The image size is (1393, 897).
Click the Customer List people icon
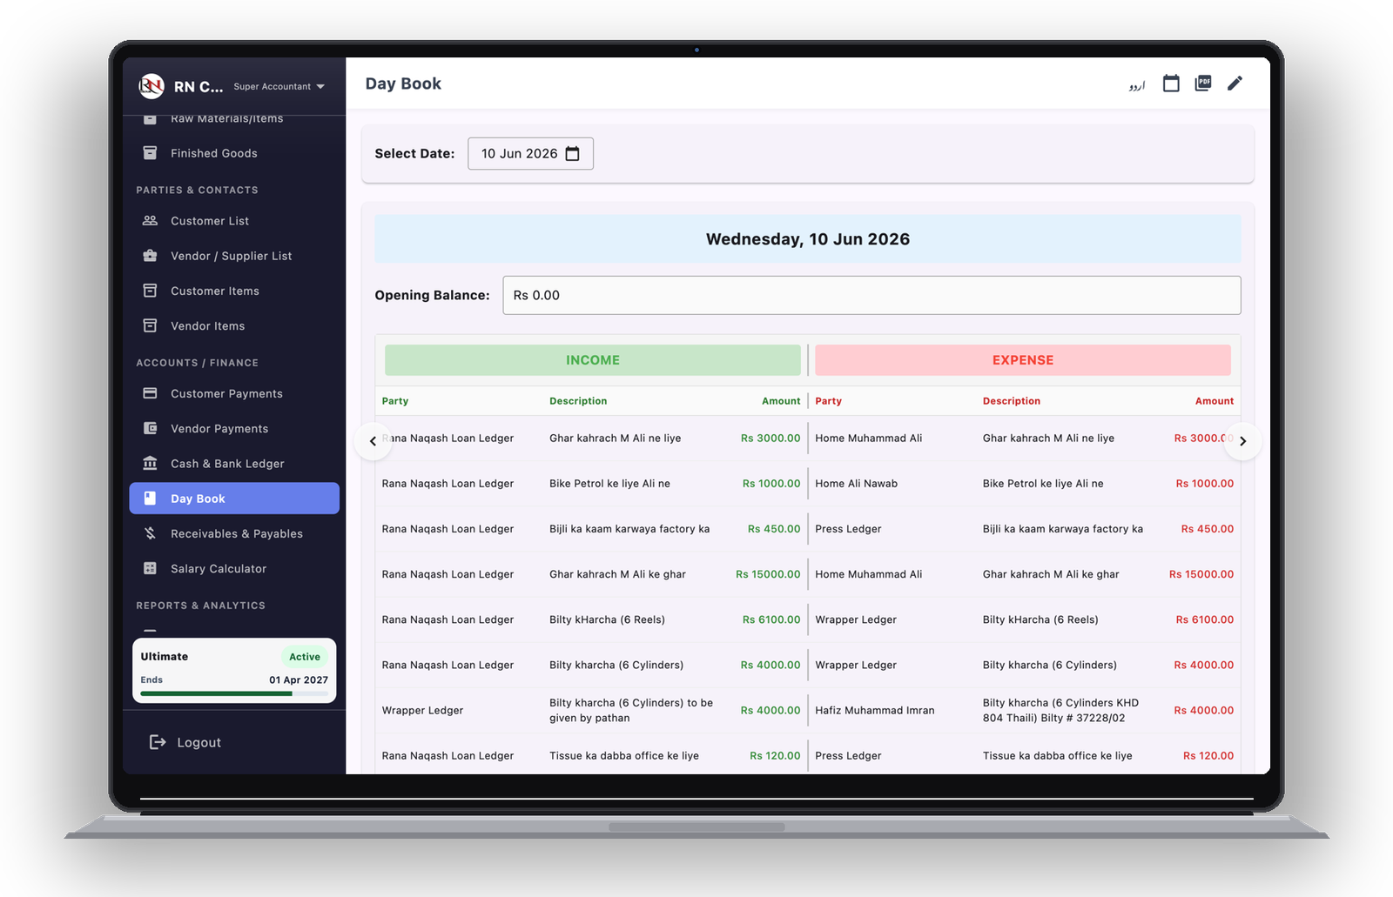point(150,221)
